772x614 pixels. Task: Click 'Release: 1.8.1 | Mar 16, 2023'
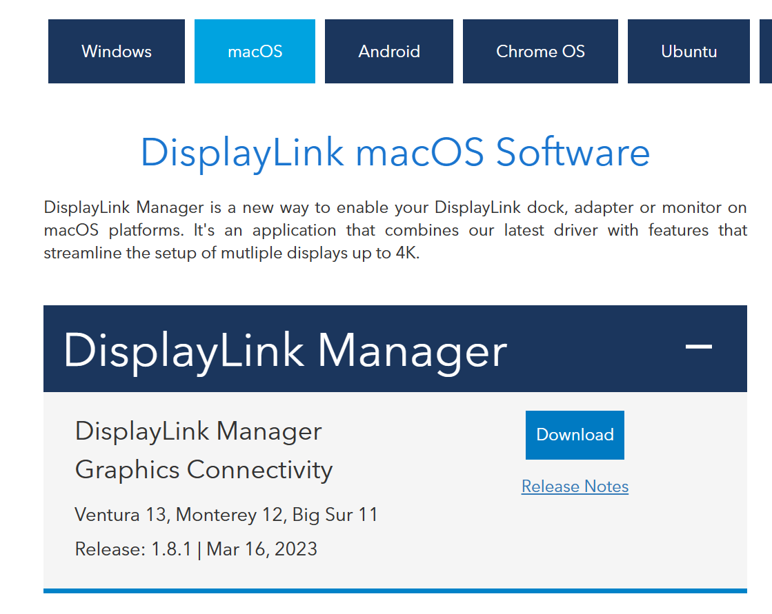point(196,549)
